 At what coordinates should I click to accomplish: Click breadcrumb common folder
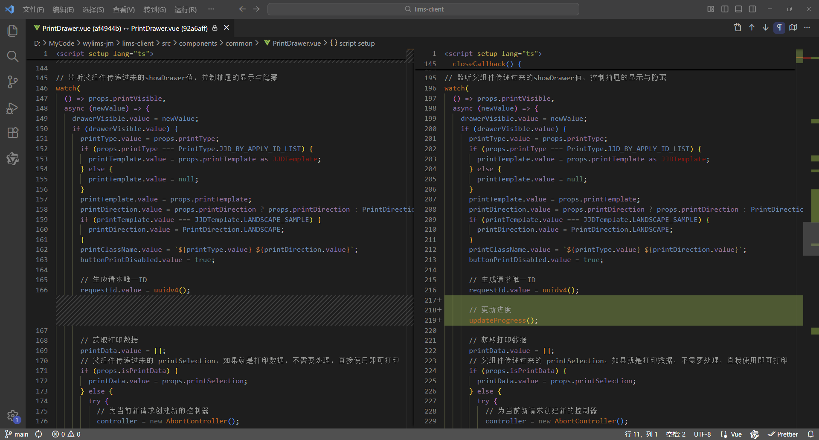pyautogui.click(x=239, y=43)
